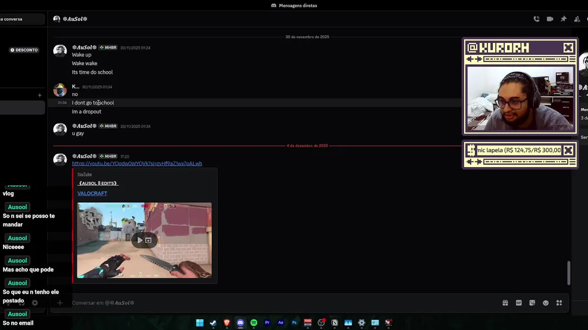Viewport: 588px width, 330px height.
Task: Open Steam from the taskbar
Action: (x=213, y=323)
